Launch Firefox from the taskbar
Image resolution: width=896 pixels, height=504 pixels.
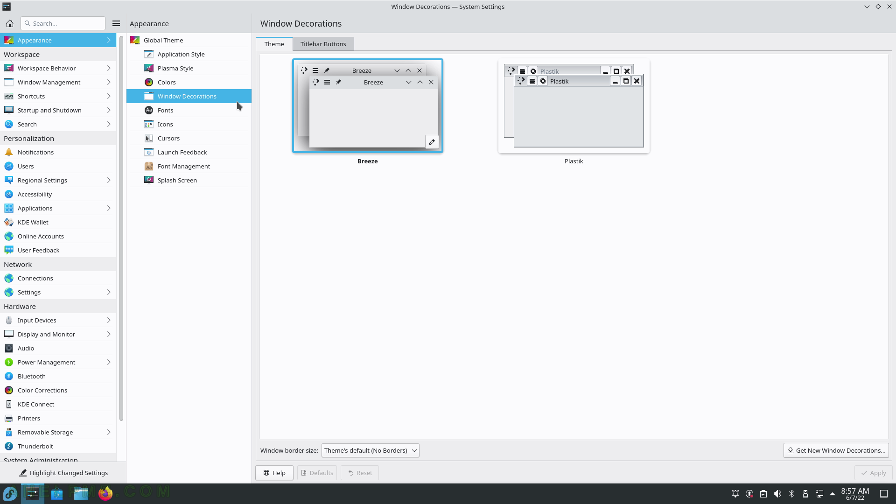tap(105, 493)
